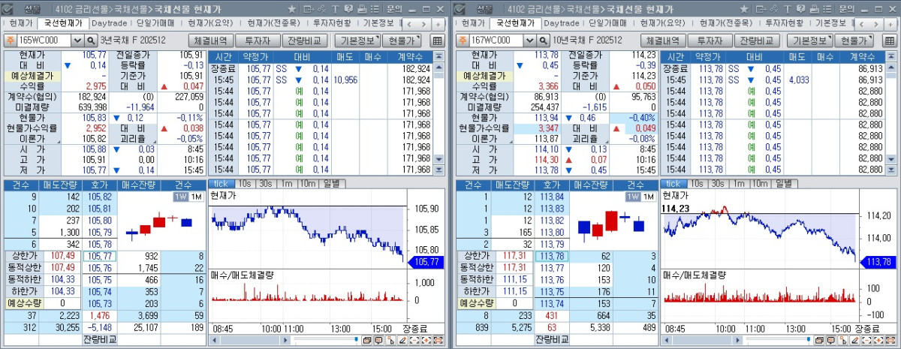Click 투자자 button in right window
901x349 pixels.
click(x=709, y=41)
